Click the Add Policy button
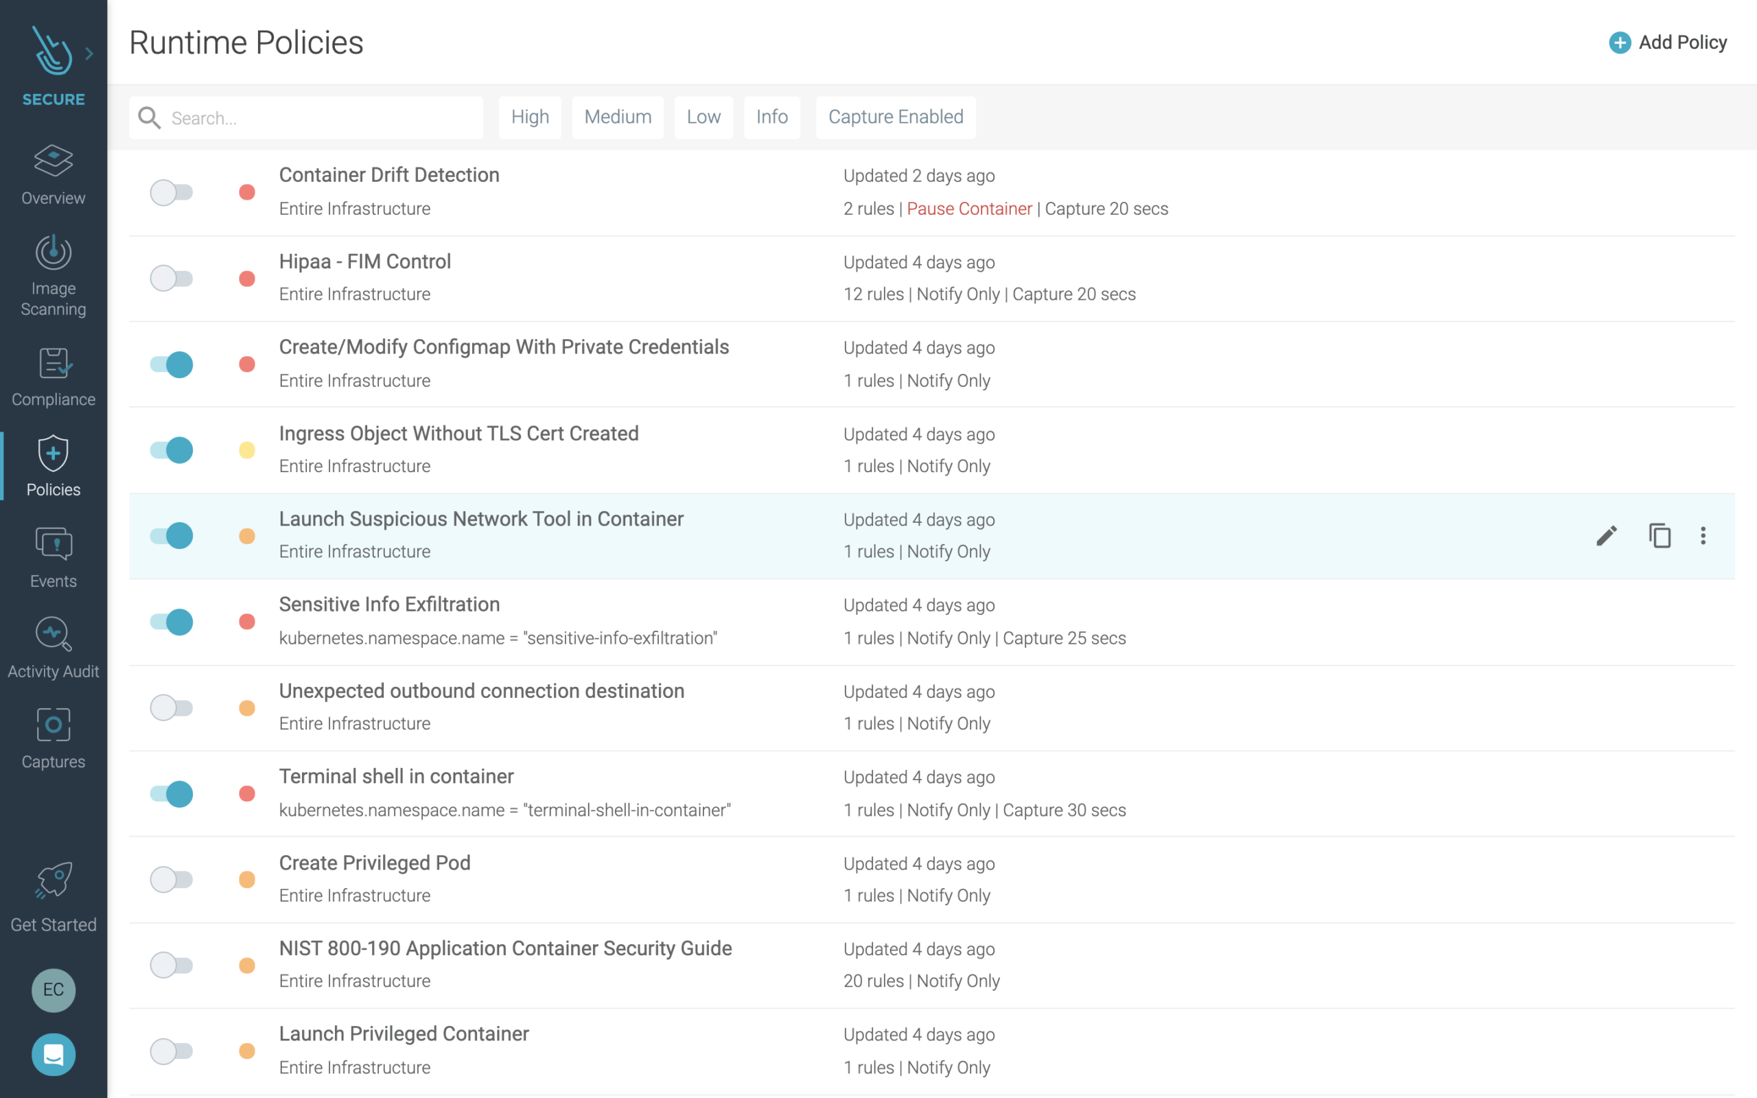Viewport: 1757px width, 1098px height. coord(1667,43)
